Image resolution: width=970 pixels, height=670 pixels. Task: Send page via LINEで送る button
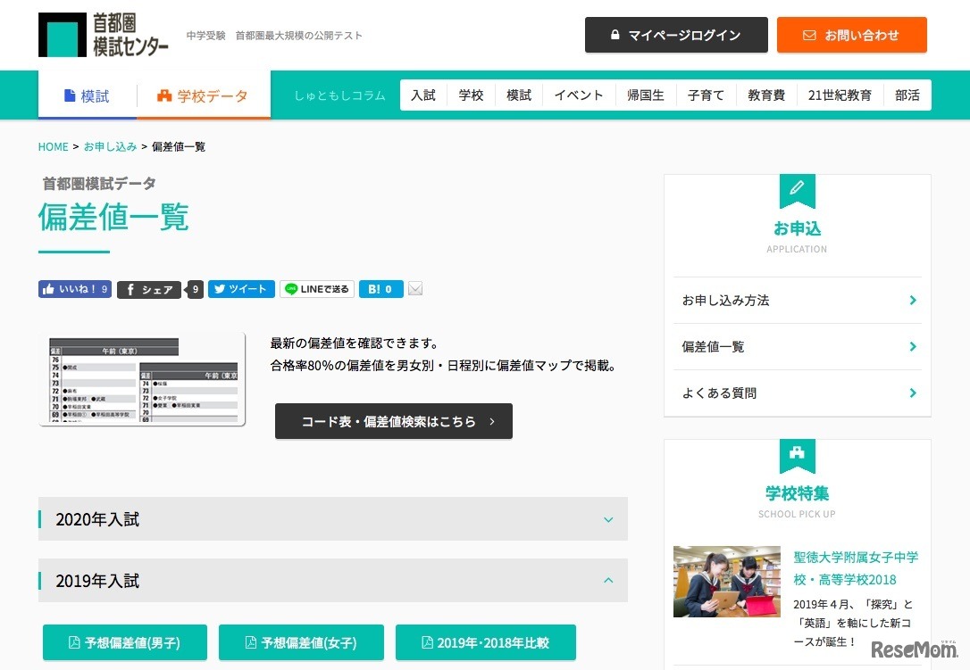tap(316, 289)
